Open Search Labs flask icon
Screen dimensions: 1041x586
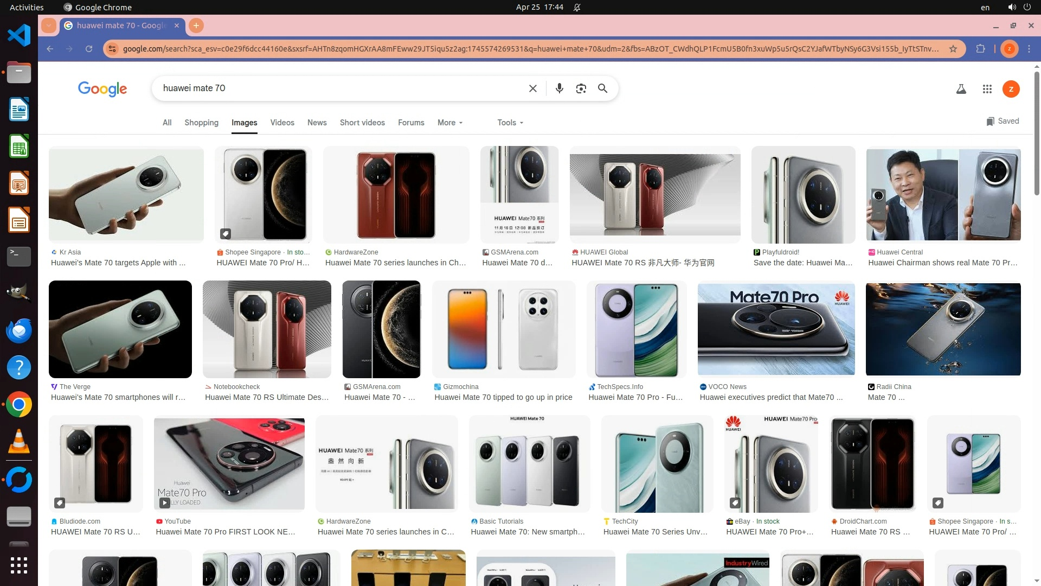coord(961,89)
